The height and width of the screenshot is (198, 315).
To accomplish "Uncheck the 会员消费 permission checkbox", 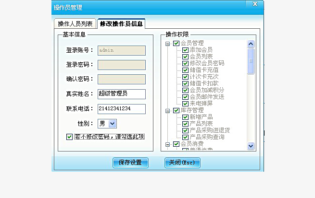I will click(x=176, y=144).
